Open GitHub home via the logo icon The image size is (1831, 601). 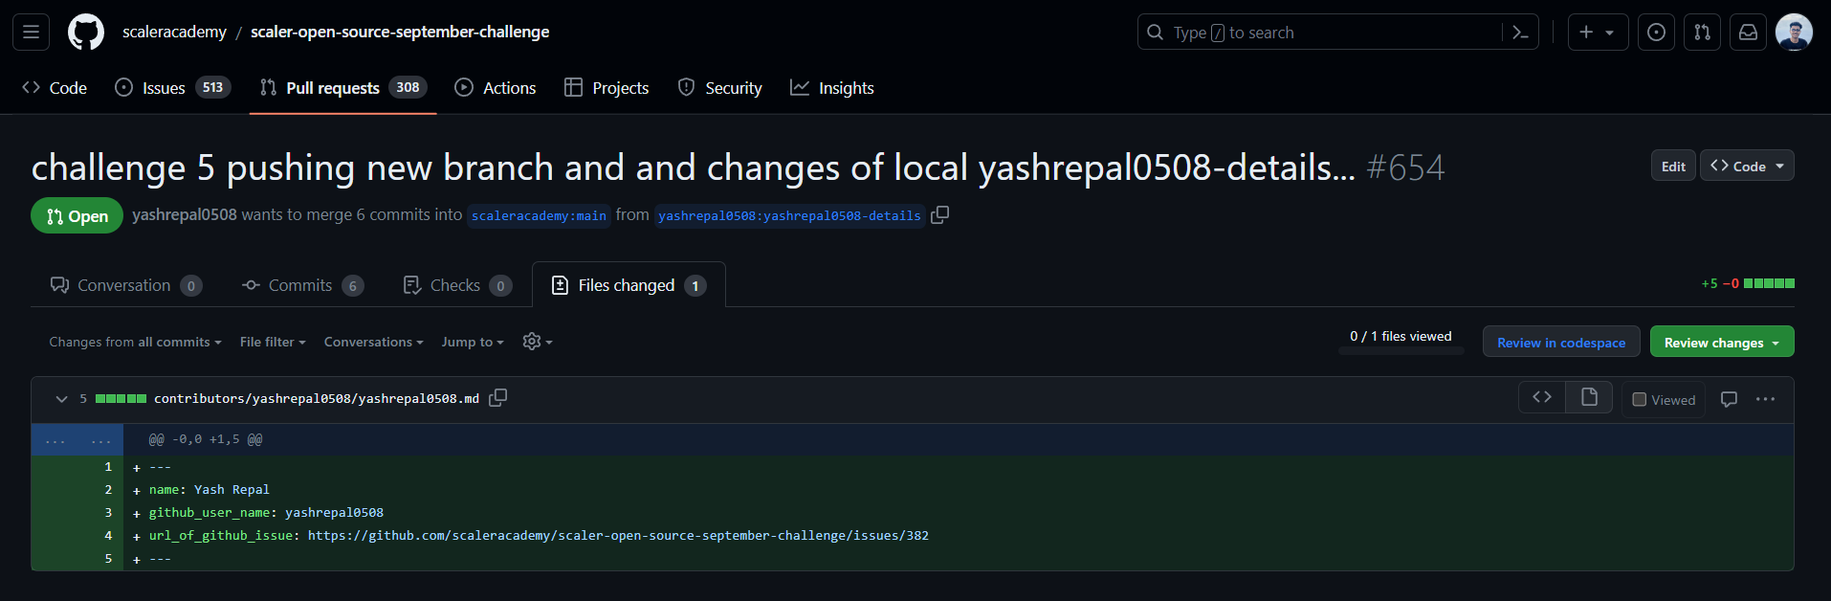85,32
